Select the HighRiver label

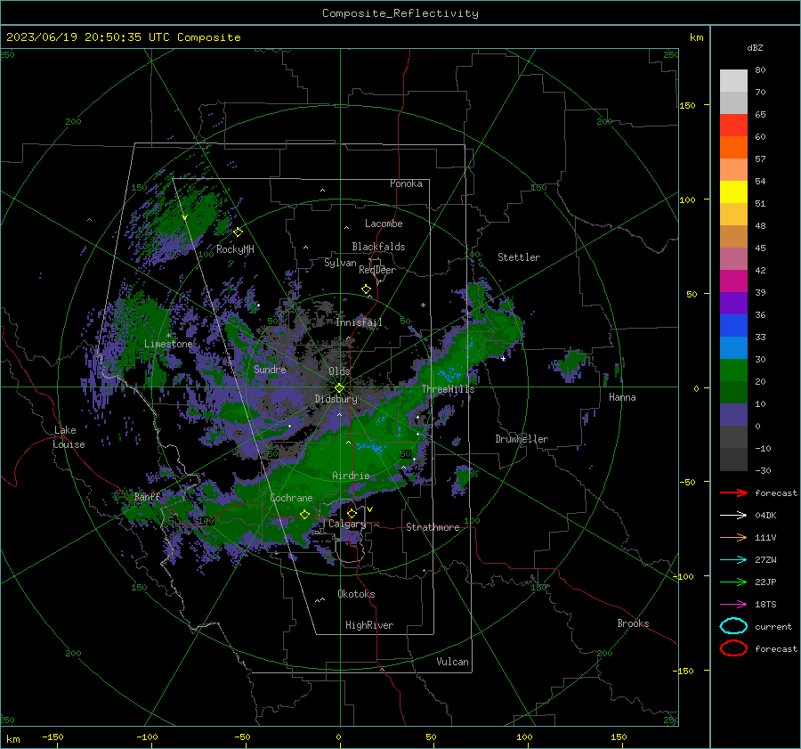369,625
